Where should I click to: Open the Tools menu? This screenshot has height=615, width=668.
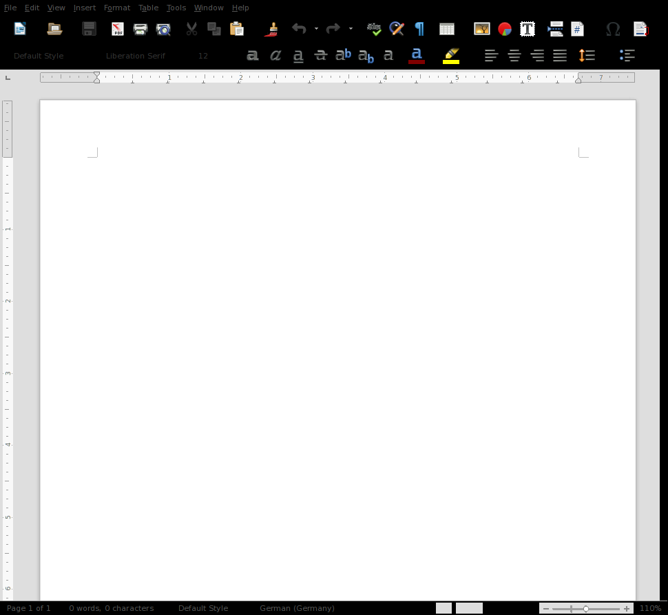176,8
